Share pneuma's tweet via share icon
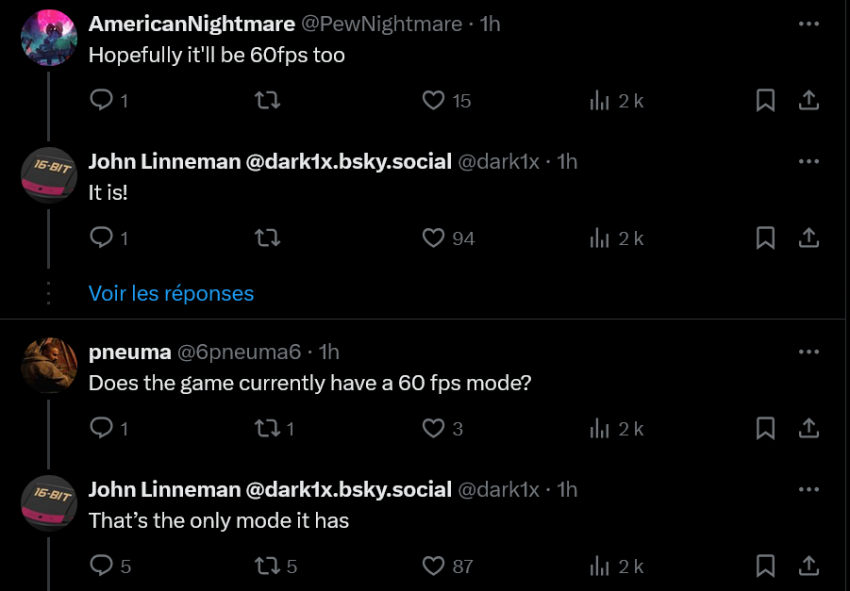850x591 pixels. click(x=808, y=428)
